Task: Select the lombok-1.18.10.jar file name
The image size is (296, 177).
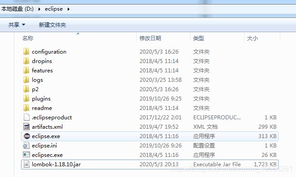Action: (x=56, y=164)
